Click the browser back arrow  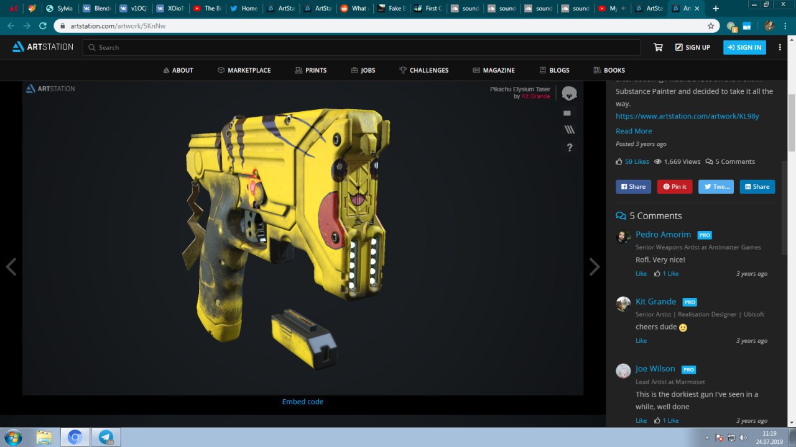(11, 26)
